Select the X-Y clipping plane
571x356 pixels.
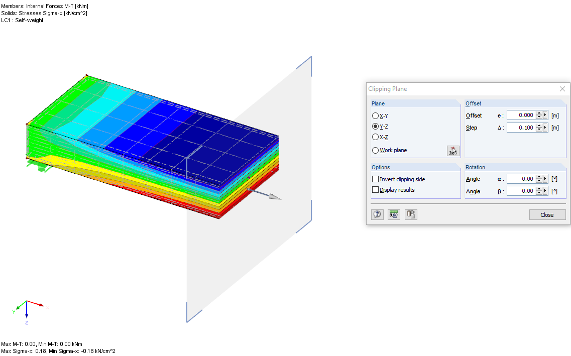[375, 115]
